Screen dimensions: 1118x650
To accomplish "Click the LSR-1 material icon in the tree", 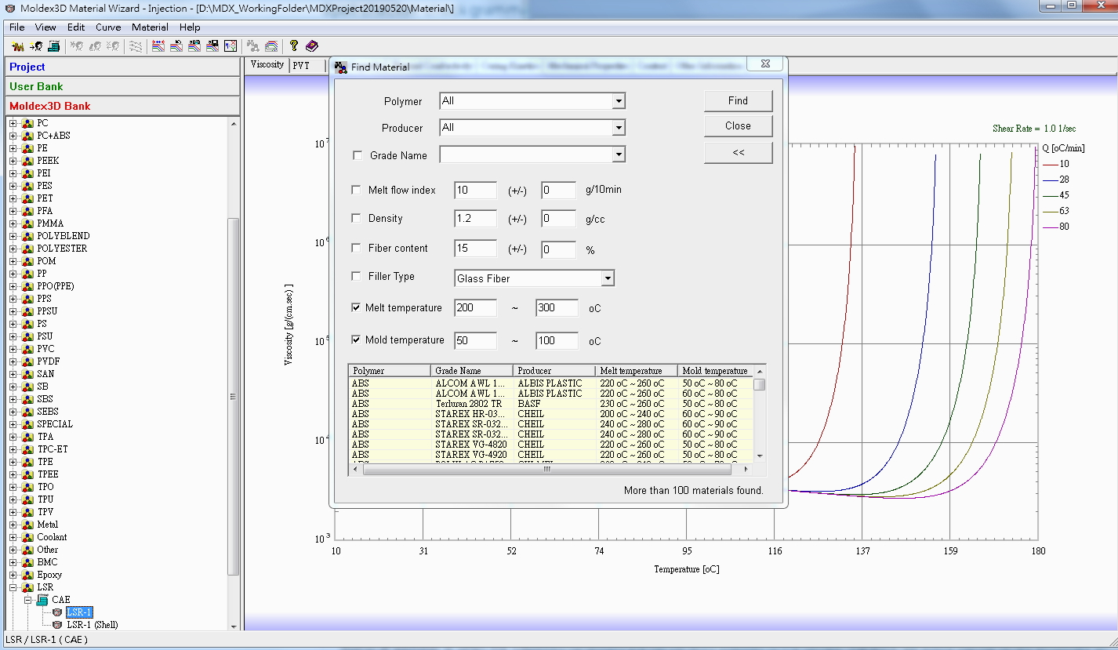I will (57, 612).
